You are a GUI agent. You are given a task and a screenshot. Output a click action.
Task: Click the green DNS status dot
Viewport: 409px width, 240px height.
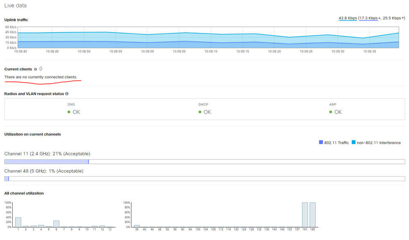tap(69, 112)
